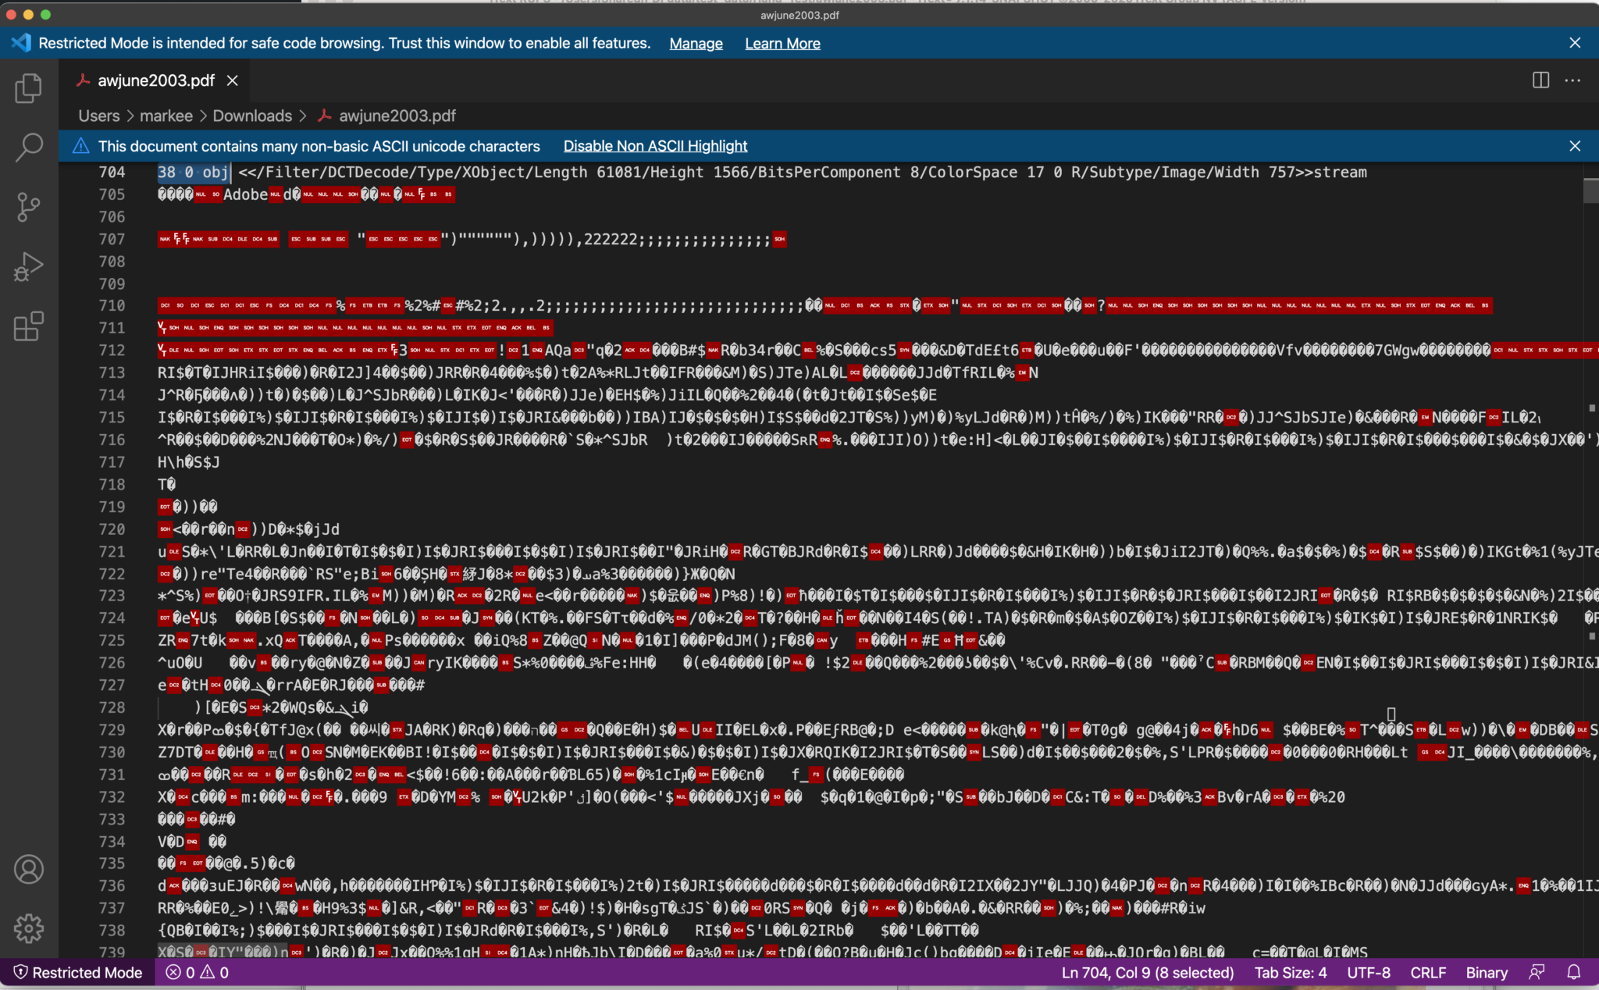Open the notifications bell icon

pos(1574,972)
